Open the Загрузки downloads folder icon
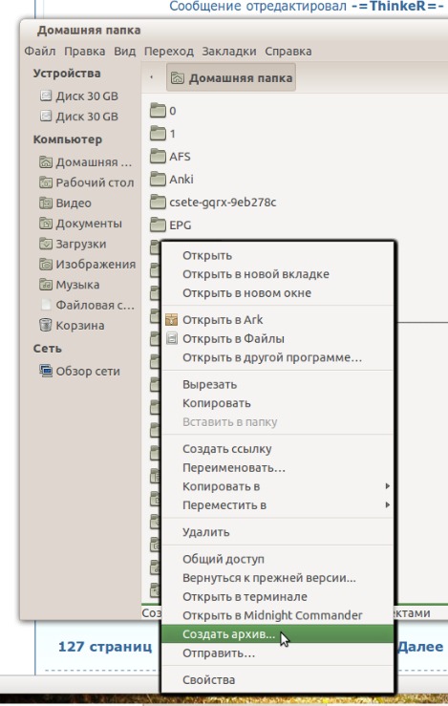 tap(46, 244)
